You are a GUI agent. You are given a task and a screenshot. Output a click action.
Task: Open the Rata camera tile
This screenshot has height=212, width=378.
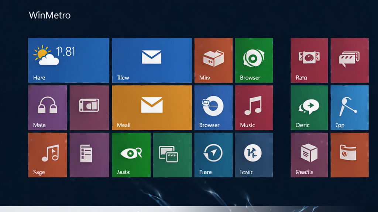point(309,60)
